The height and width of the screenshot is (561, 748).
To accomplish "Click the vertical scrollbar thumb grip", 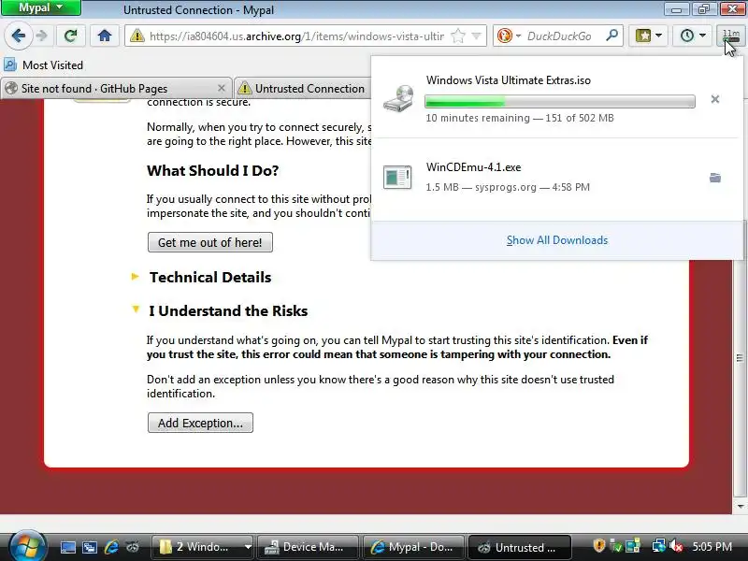I will pyautogui.click(x=740, y=358).
